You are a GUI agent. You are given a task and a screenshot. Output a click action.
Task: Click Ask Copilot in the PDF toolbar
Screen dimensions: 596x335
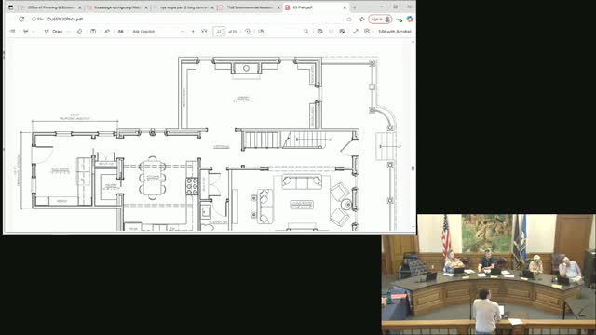(x=143, y=32)
